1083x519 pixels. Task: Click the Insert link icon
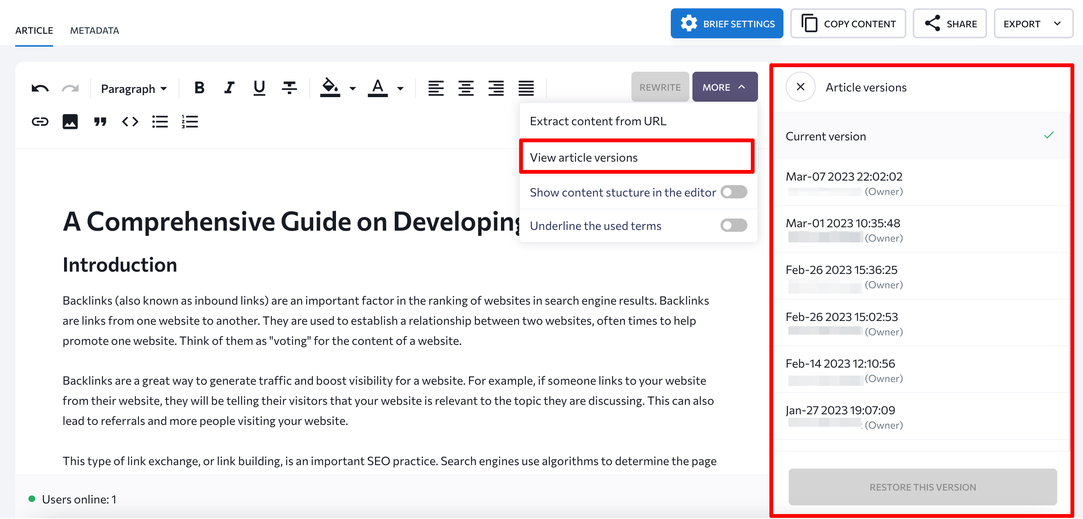pyautogui.click(x=39, y=122)
